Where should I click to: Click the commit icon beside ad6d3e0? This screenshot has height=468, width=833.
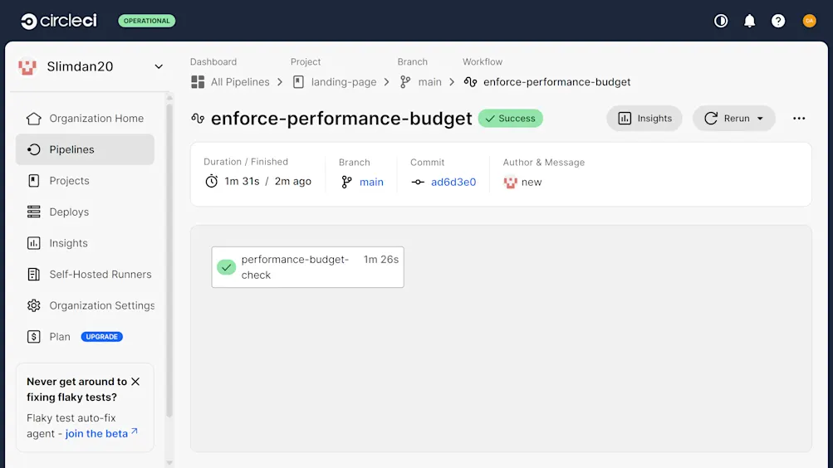point(418,182)
